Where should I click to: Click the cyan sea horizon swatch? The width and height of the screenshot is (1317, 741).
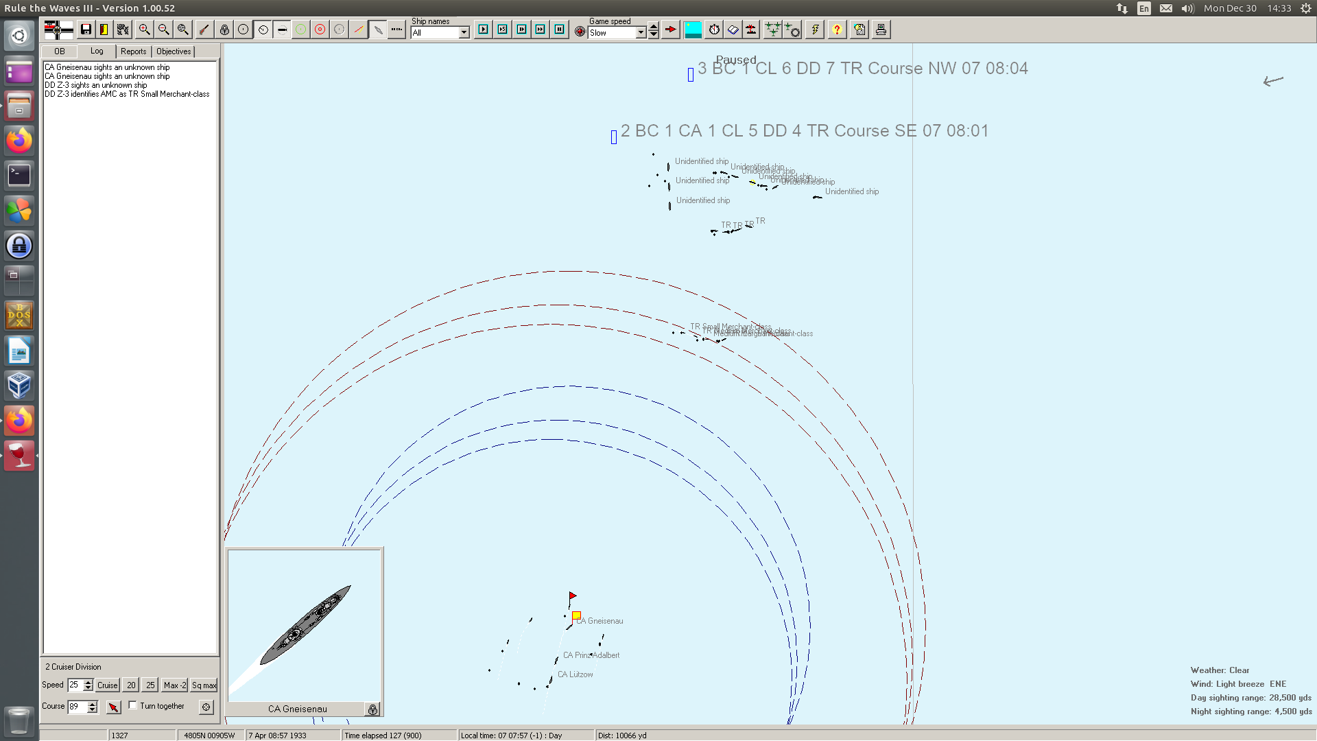(x=693, y=30)
